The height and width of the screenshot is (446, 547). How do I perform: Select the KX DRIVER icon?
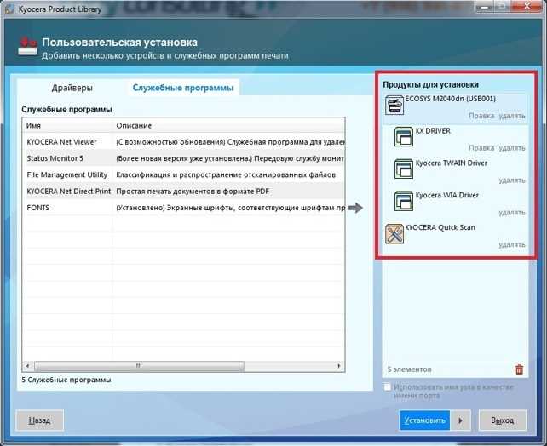click(404, 137)
